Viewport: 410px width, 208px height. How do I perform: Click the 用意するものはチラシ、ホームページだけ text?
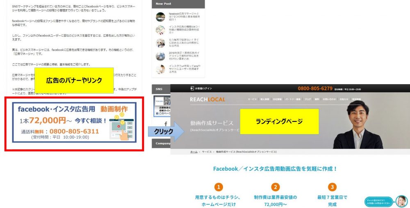219,201
